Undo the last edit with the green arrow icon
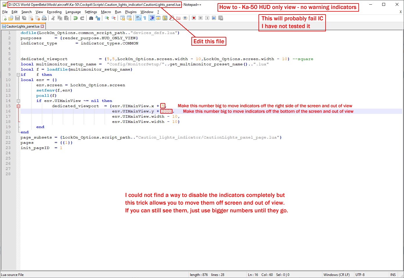Viewport: 404px width, 278px height. [x=75, y=18]
